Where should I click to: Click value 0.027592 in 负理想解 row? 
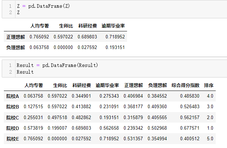(x=87, y=48)
